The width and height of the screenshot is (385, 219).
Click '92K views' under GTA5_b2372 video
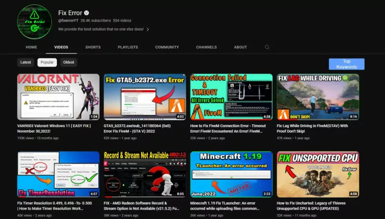coord(111,138)
